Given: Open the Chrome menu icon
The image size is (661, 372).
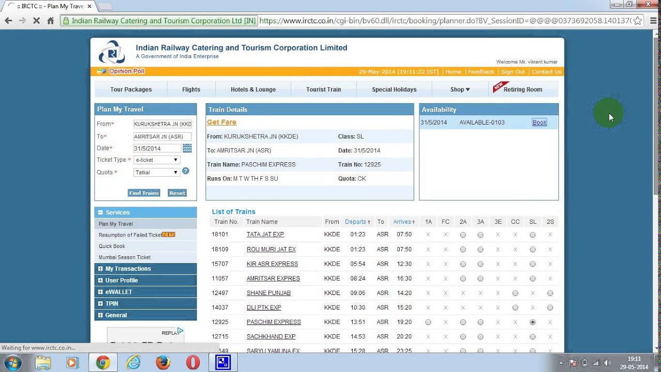Looking at the screenshot, I should point(653,21).
